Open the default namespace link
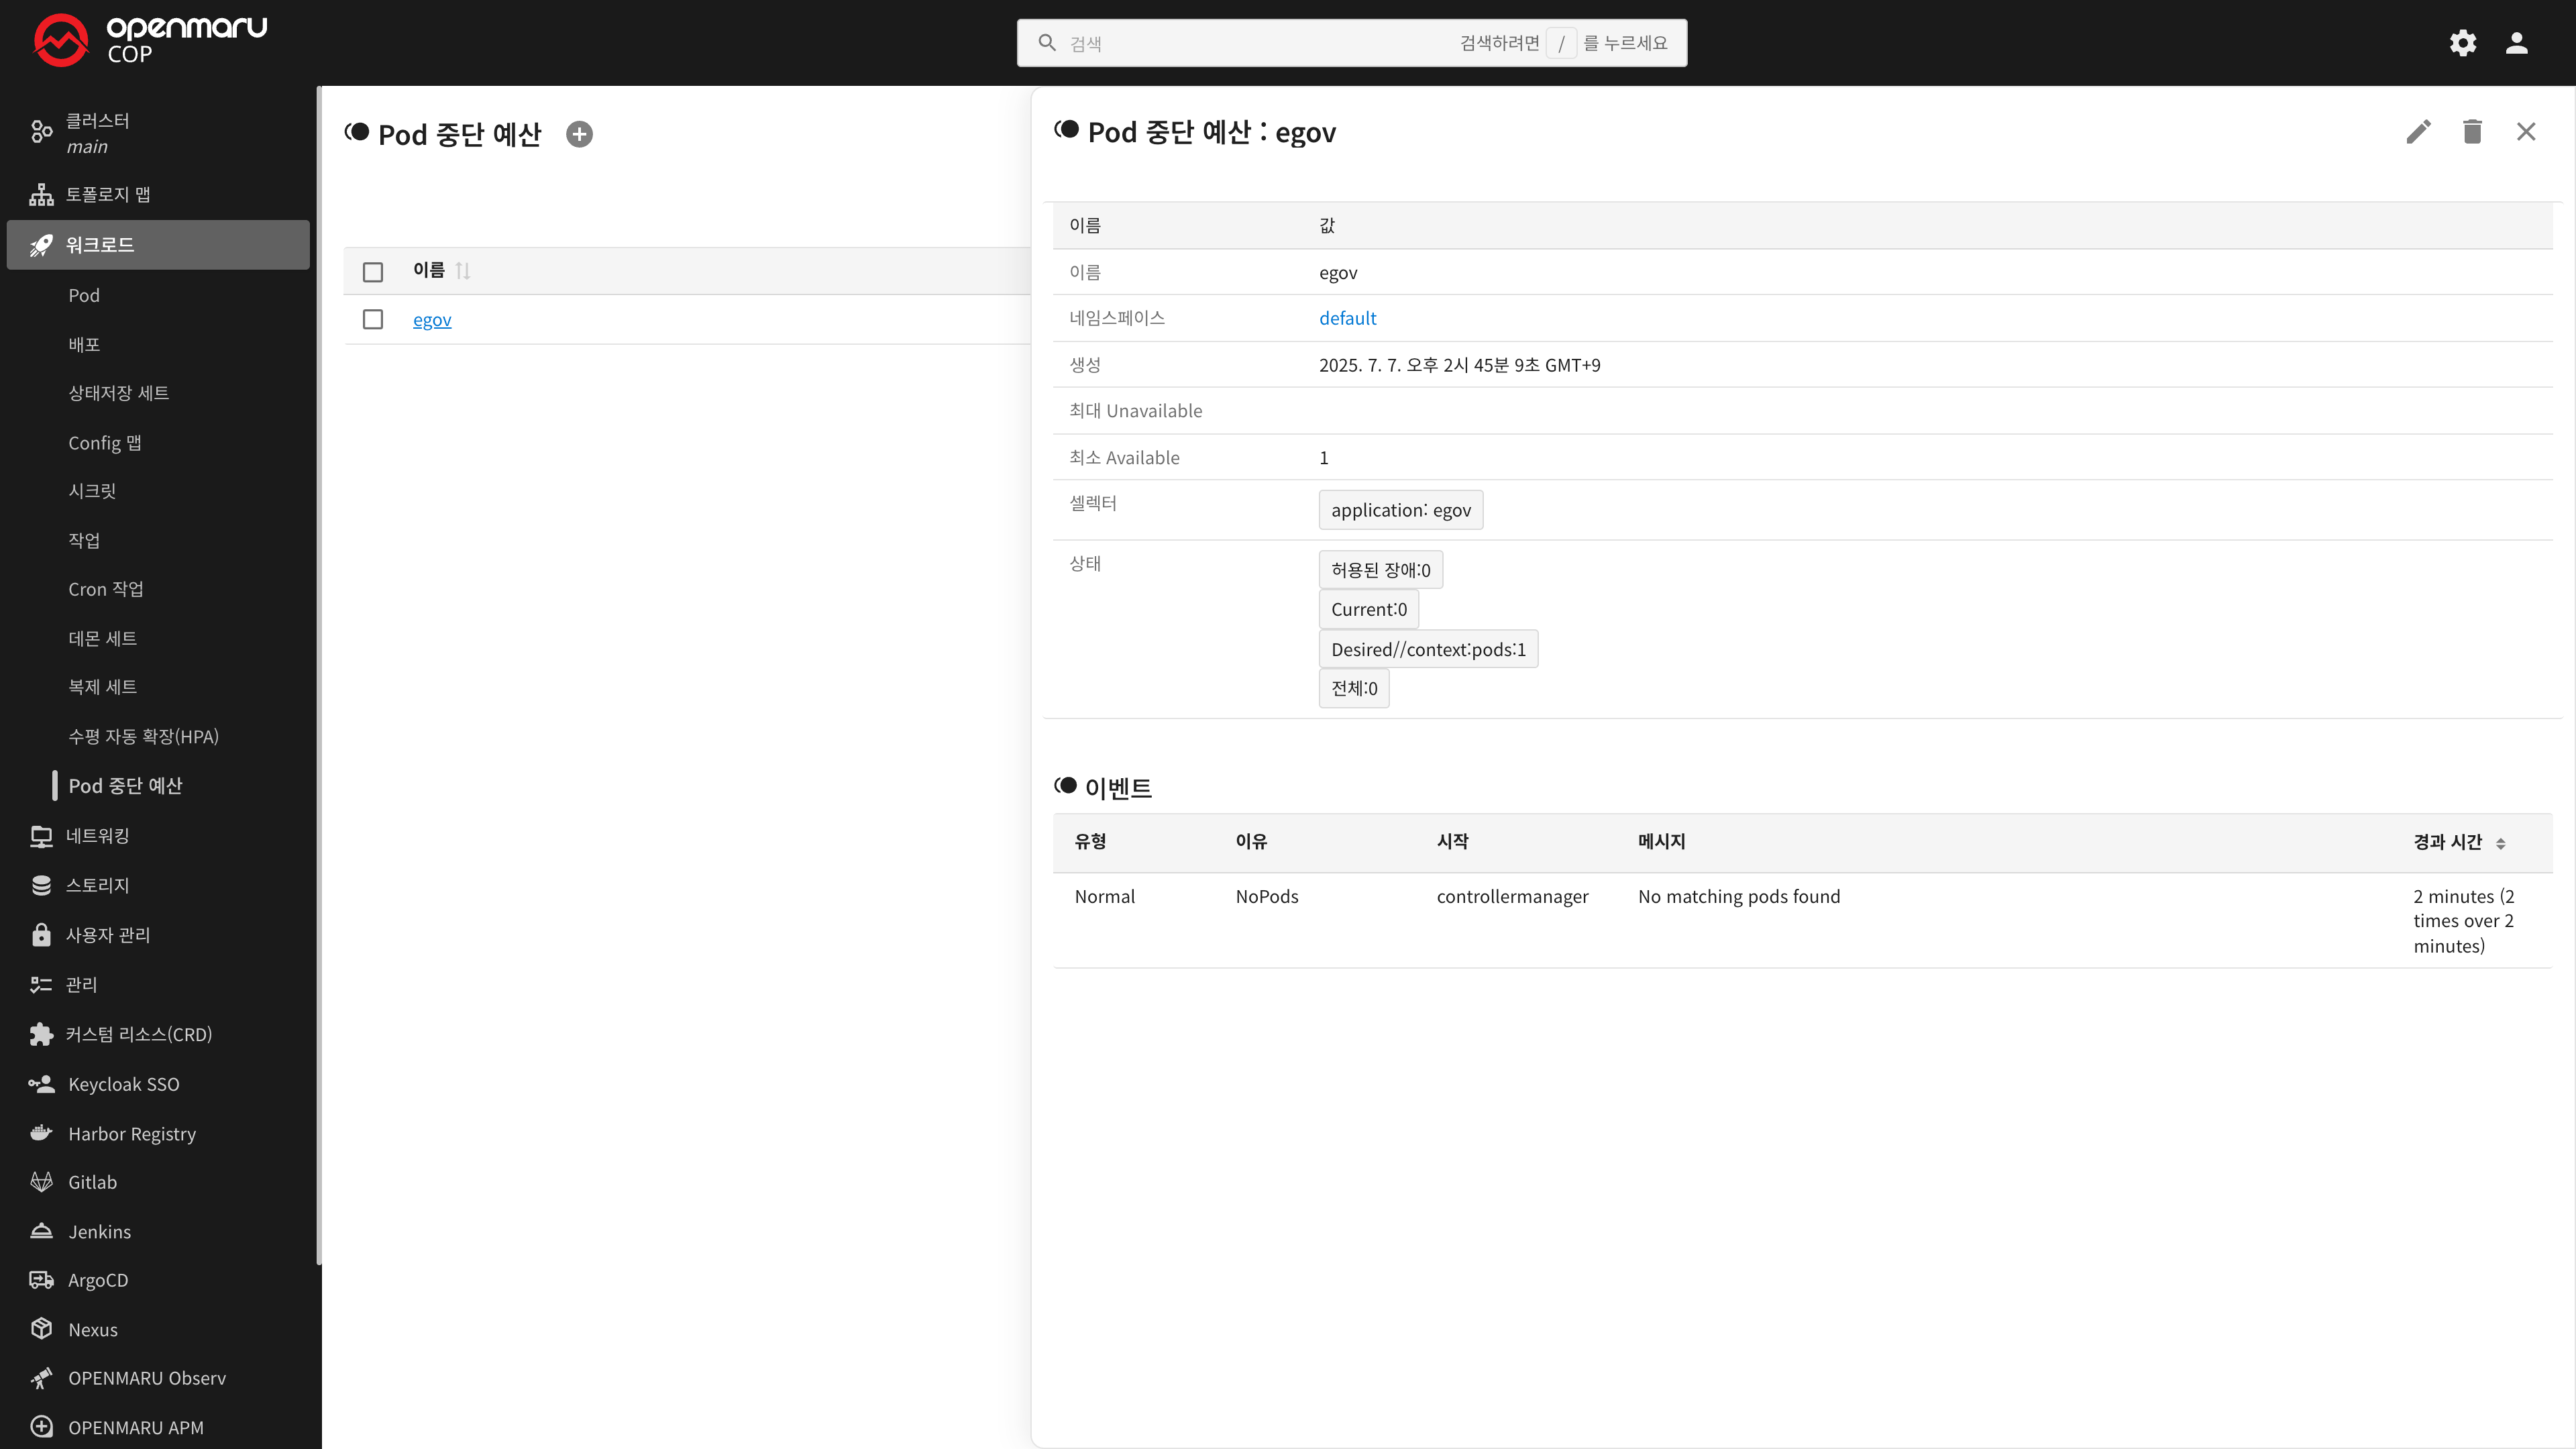This screenshot has width=2576, height=1449. (x=1347, y=318)
